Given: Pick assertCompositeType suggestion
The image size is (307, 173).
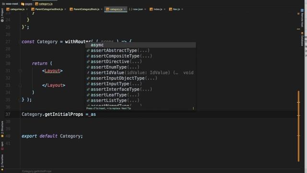Looking at the screenshot, I should [x=141, y=56].
